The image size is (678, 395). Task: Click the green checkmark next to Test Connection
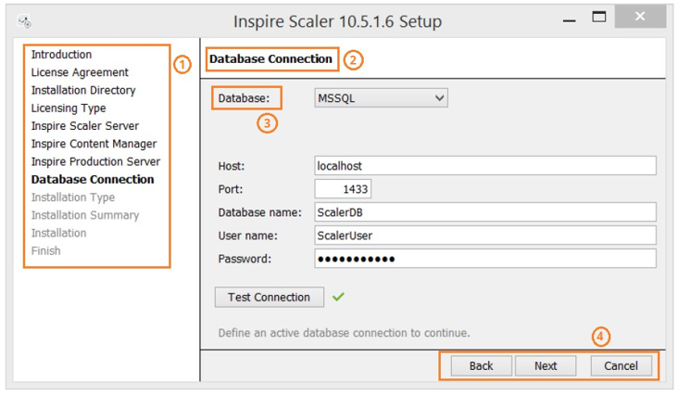click(x=338, y=297)
